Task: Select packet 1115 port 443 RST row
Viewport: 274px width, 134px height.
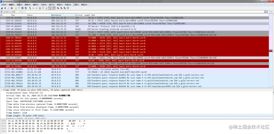Action: click(x=134, y=61)
